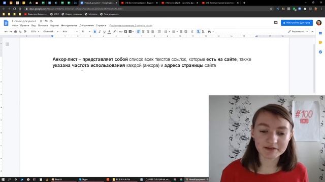Toggle underline formatting
325x182 pixels.
coord(104,31)
